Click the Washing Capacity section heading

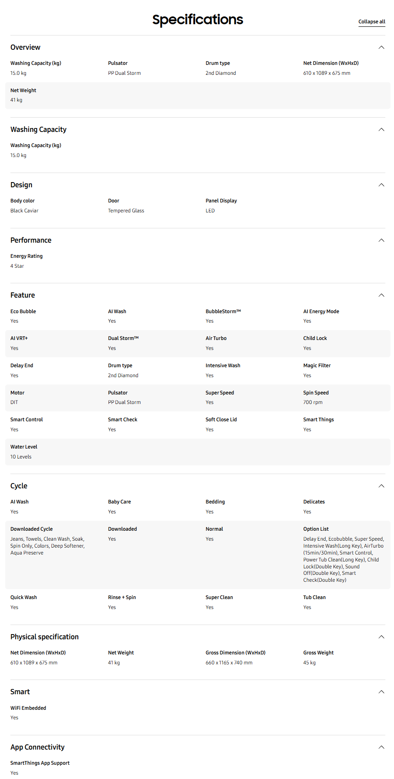tap(38, 130)
